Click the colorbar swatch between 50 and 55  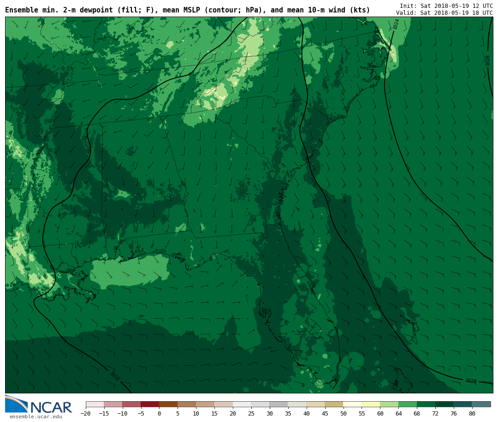352,404
